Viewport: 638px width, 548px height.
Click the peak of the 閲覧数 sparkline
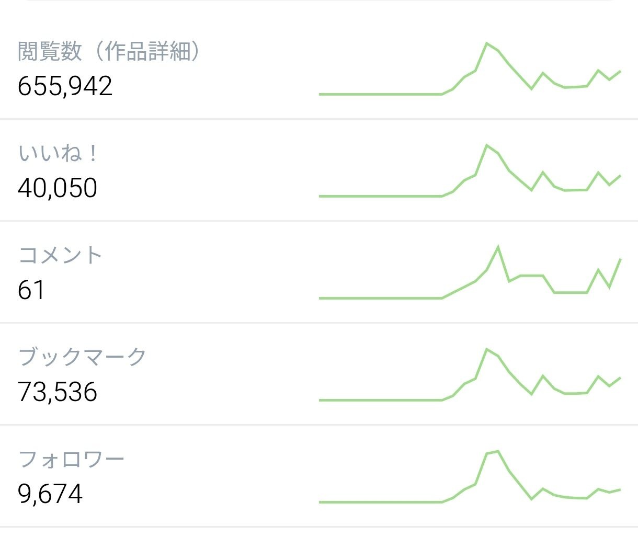487,43
